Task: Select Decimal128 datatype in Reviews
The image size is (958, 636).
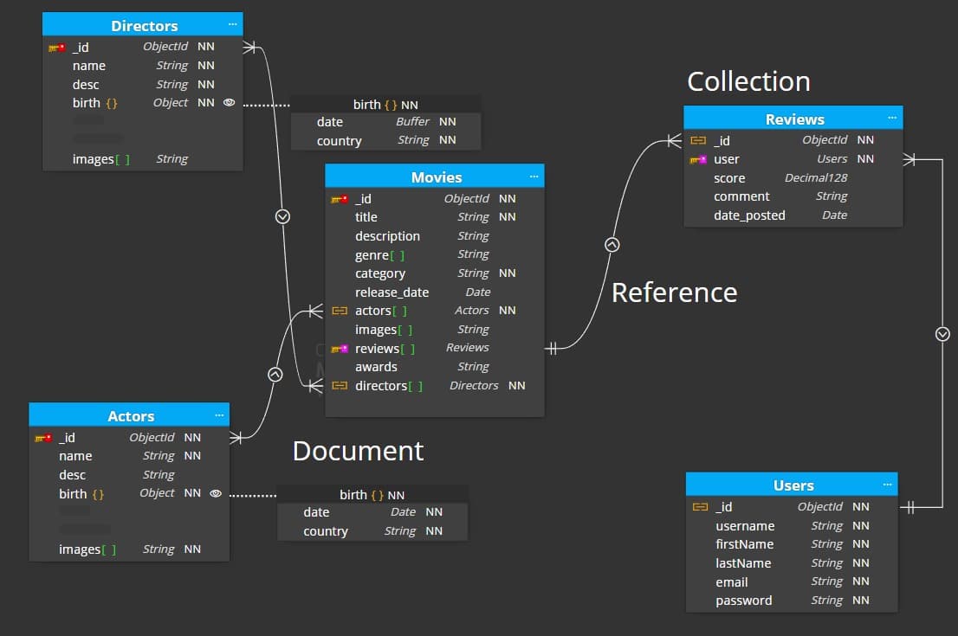Action: pos(816,178)
